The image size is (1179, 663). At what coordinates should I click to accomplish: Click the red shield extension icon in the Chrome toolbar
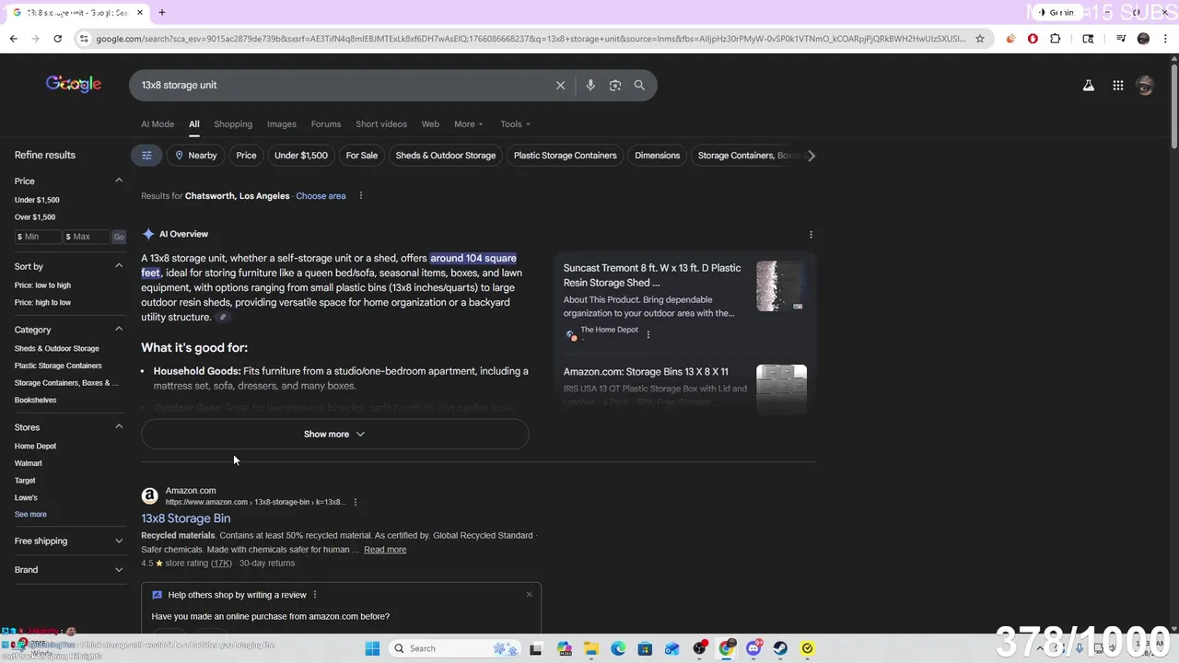[x=1033, y=39]
